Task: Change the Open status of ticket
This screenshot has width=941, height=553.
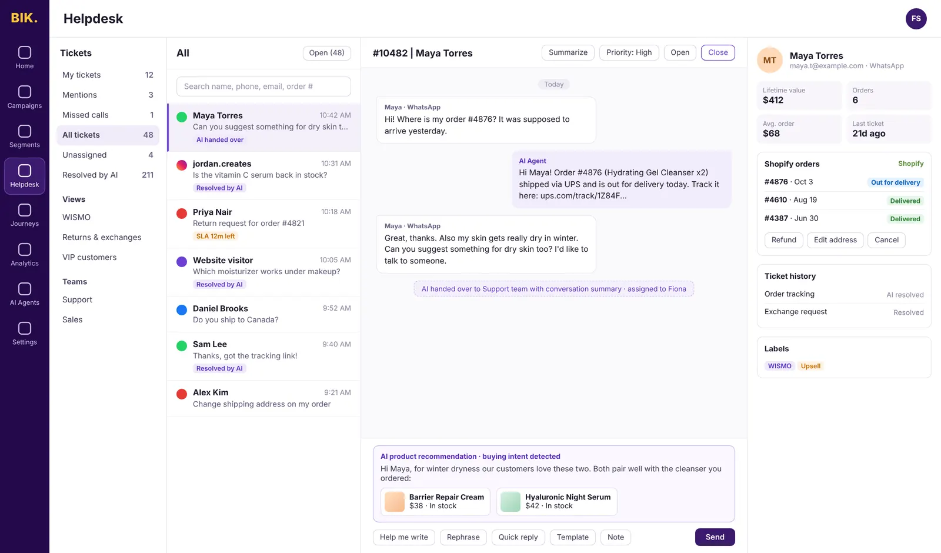Action: 680,53
